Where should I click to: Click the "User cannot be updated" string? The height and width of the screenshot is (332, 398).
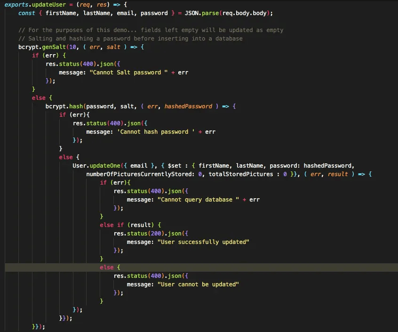tap(198, 284)
